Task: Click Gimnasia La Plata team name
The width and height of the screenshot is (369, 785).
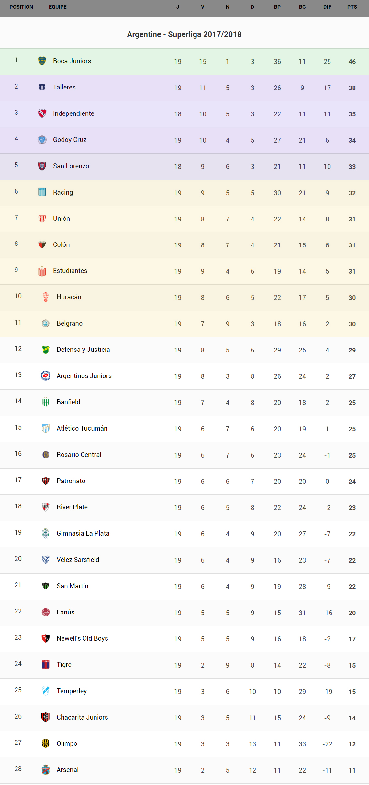Action: [x=83, y=533]
